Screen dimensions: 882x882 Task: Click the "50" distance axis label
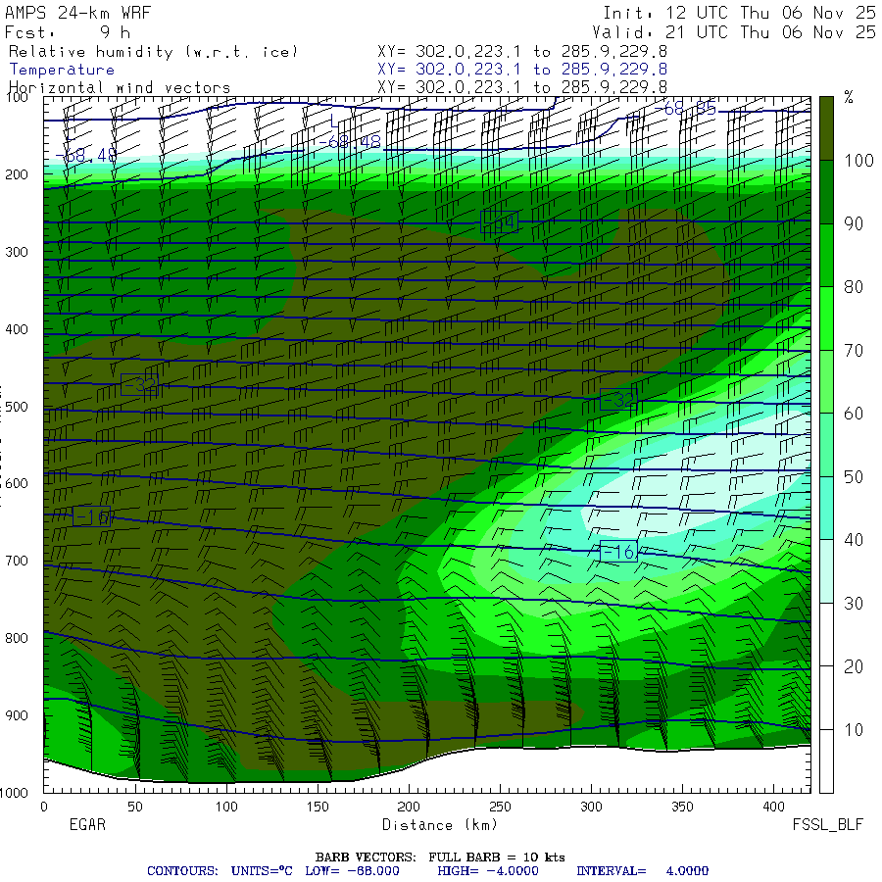(x=135, y=807)
